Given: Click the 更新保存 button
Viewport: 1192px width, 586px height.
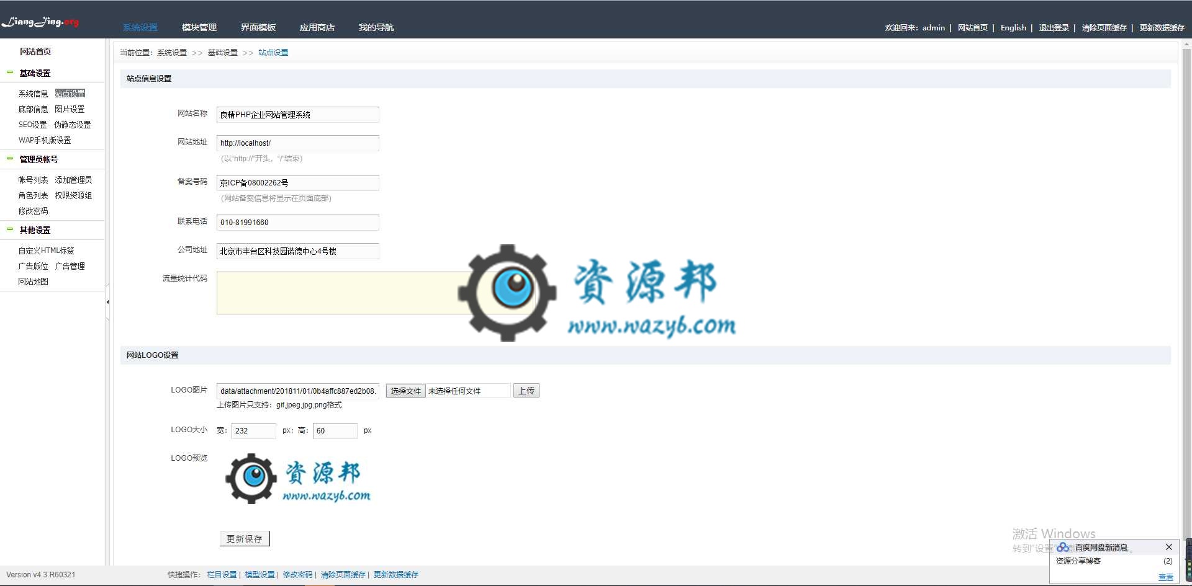Looking at the screenshot, I should coord(245,539).
